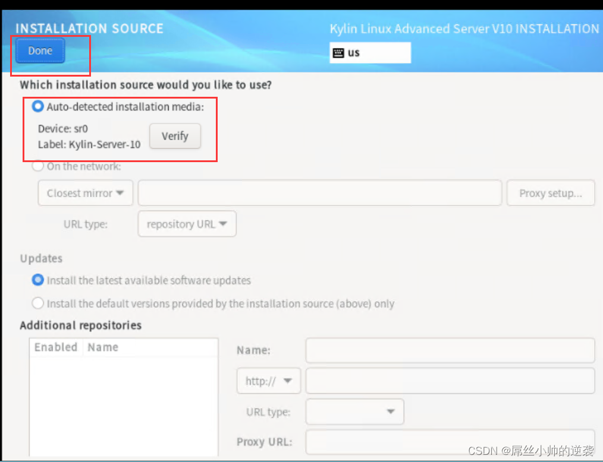This screenshot has height=462, width=603.
Task: Click the Label: Kylin-Server-10 text
Action: pyautogui.click(x=89, y=144)
